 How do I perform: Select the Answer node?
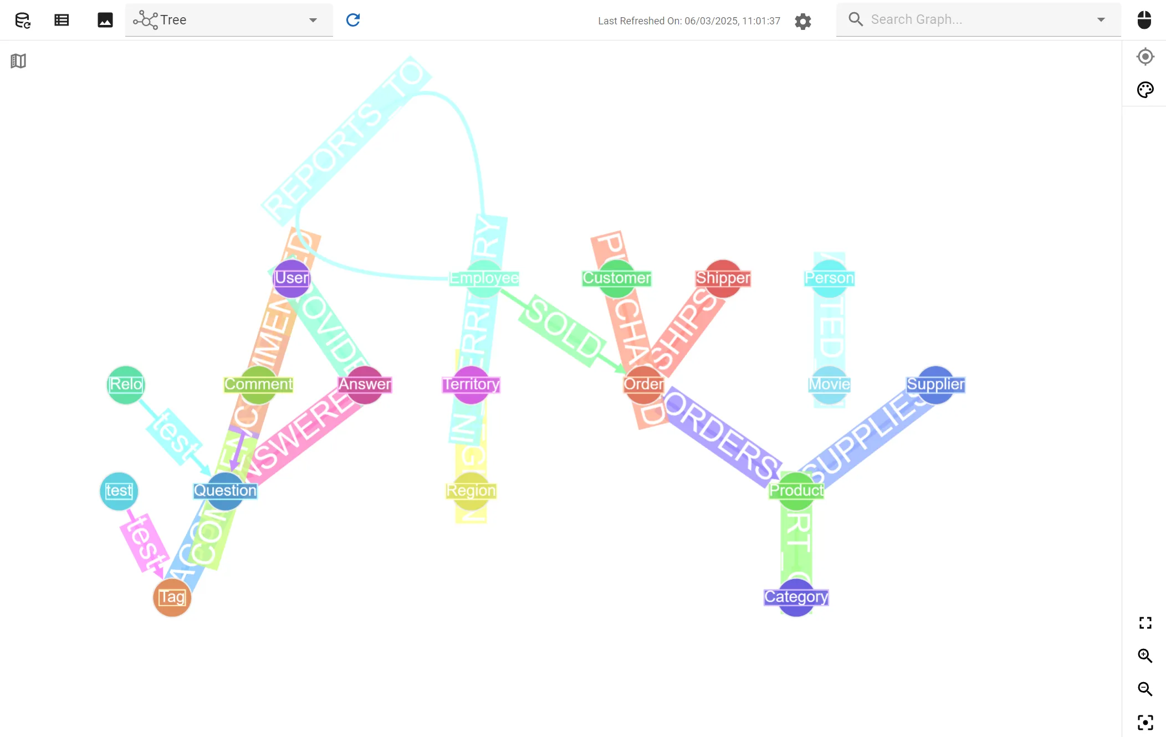click(x=365, y=384)
